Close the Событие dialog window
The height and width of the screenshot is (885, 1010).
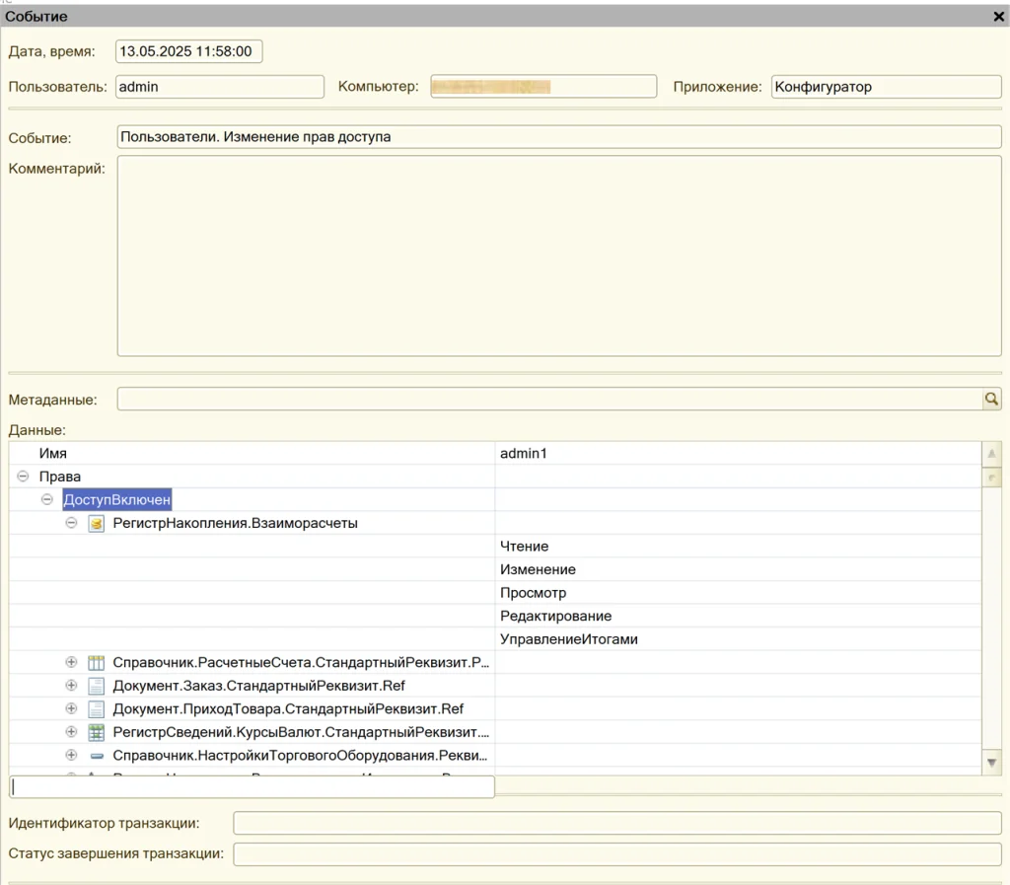click(x=998, y=17)
